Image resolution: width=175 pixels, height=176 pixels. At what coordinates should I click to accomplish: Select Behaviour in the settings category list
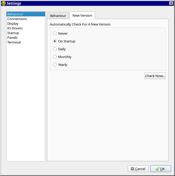tap(26, 14)
